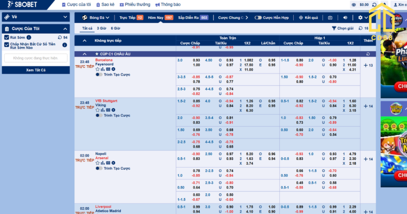Viewport: 407px width, 214px height.
Task: Uncheck Chấp Nhận Bất Cứ Số Tiền checkbox
Action: pyautogui.click(x=7, y=45)
